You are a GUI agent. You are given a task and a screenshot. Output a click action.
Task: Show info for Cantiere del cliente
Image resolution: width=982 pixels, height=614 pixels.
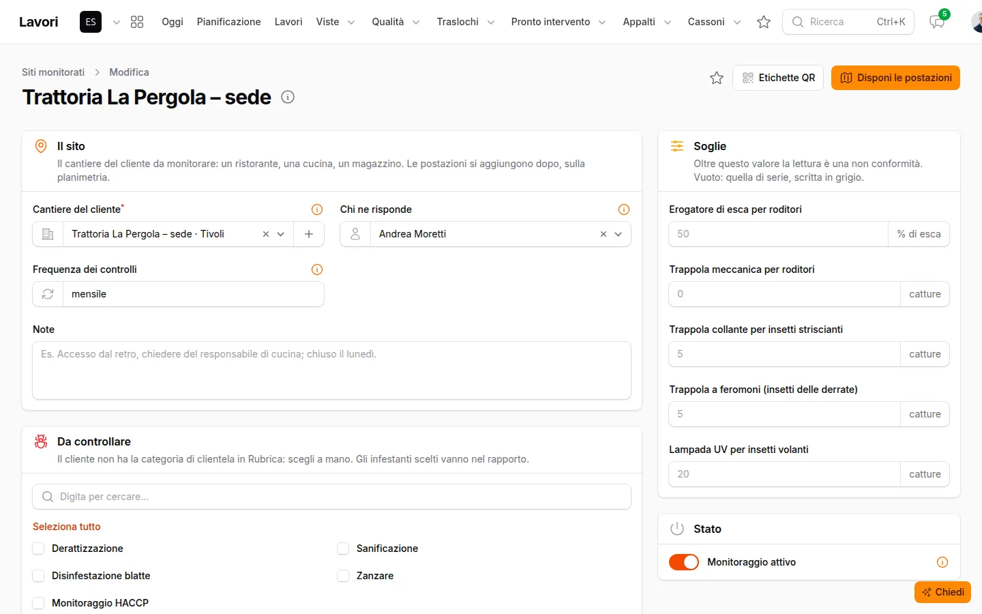click(317, 209)
